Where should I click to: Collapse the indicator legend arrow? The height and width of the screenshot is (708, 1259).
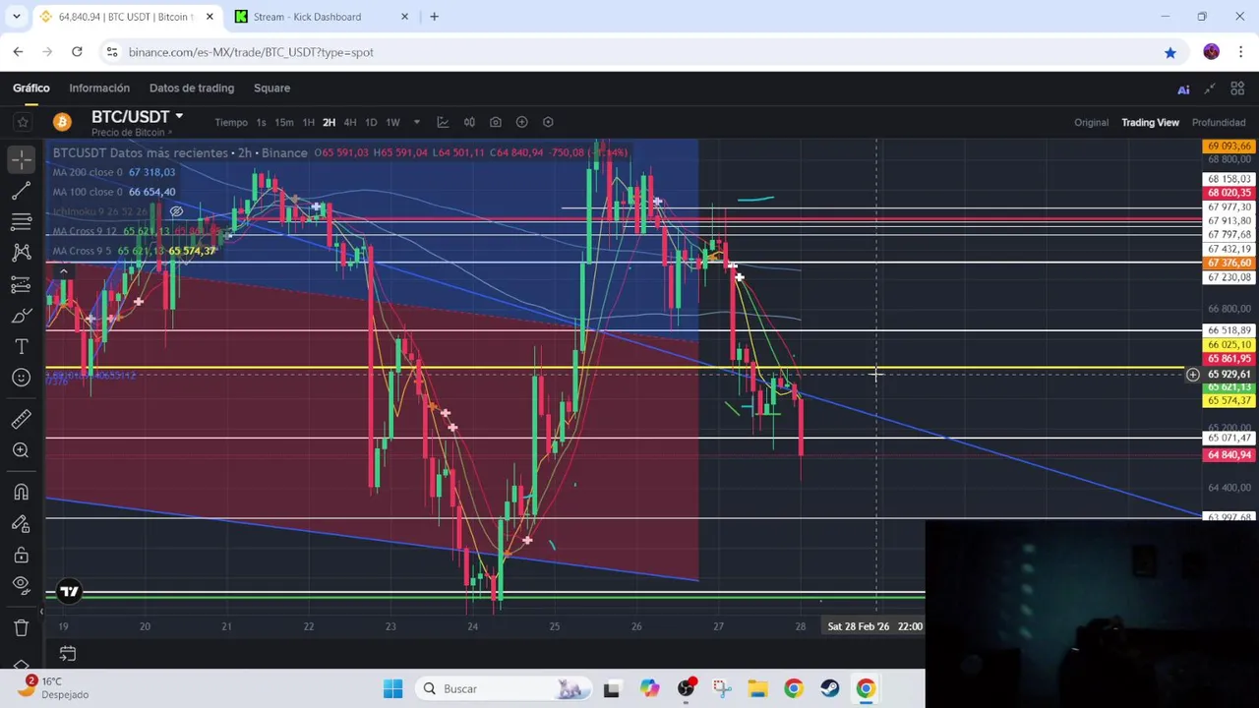[63, 271]
